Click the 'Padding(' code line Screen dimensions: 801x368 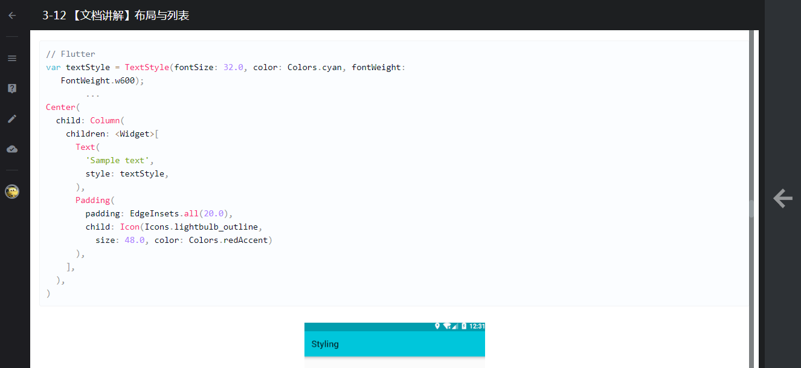(x=95, y=200)
